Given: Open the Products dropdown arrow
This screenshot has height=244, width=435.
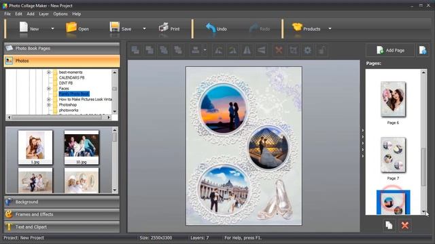Looking at the screenshot, I should pos(330,28).
